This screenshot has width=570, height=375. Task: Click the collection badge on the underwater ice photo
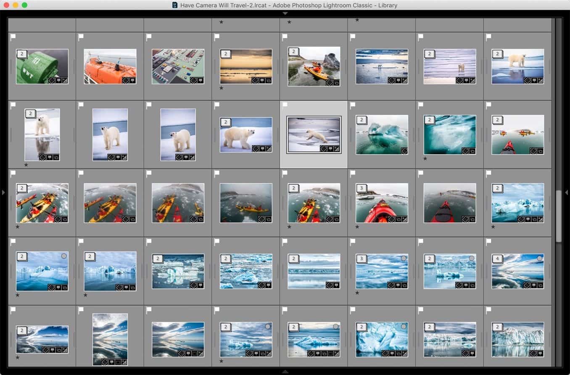point(472,151)
